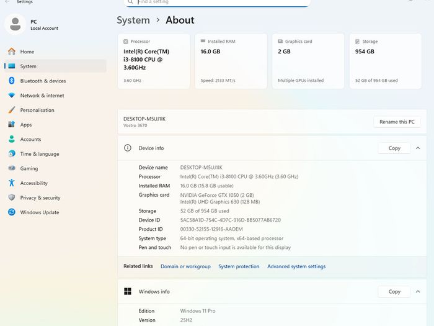Click the Device ID value 5AC58A1D
The image size is (434, 326).
[230, 220]
